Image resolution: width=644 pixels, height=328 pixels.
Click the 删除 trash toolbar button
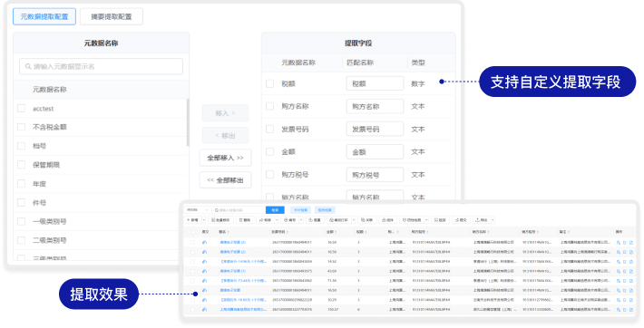(245, 220)
